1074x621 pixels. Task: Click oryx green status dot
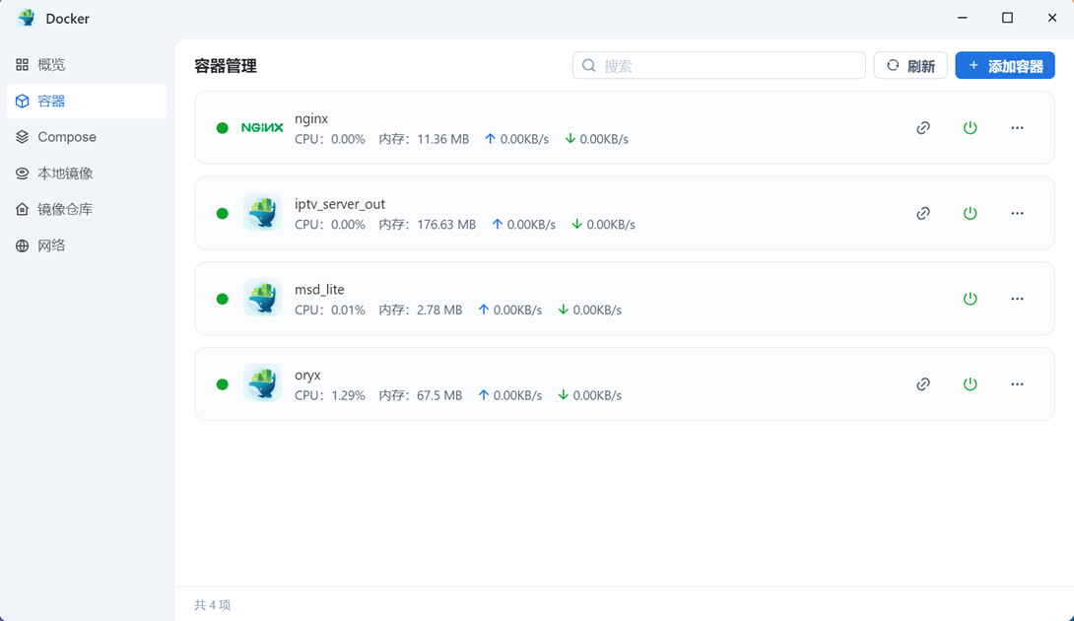click(222, 383)
